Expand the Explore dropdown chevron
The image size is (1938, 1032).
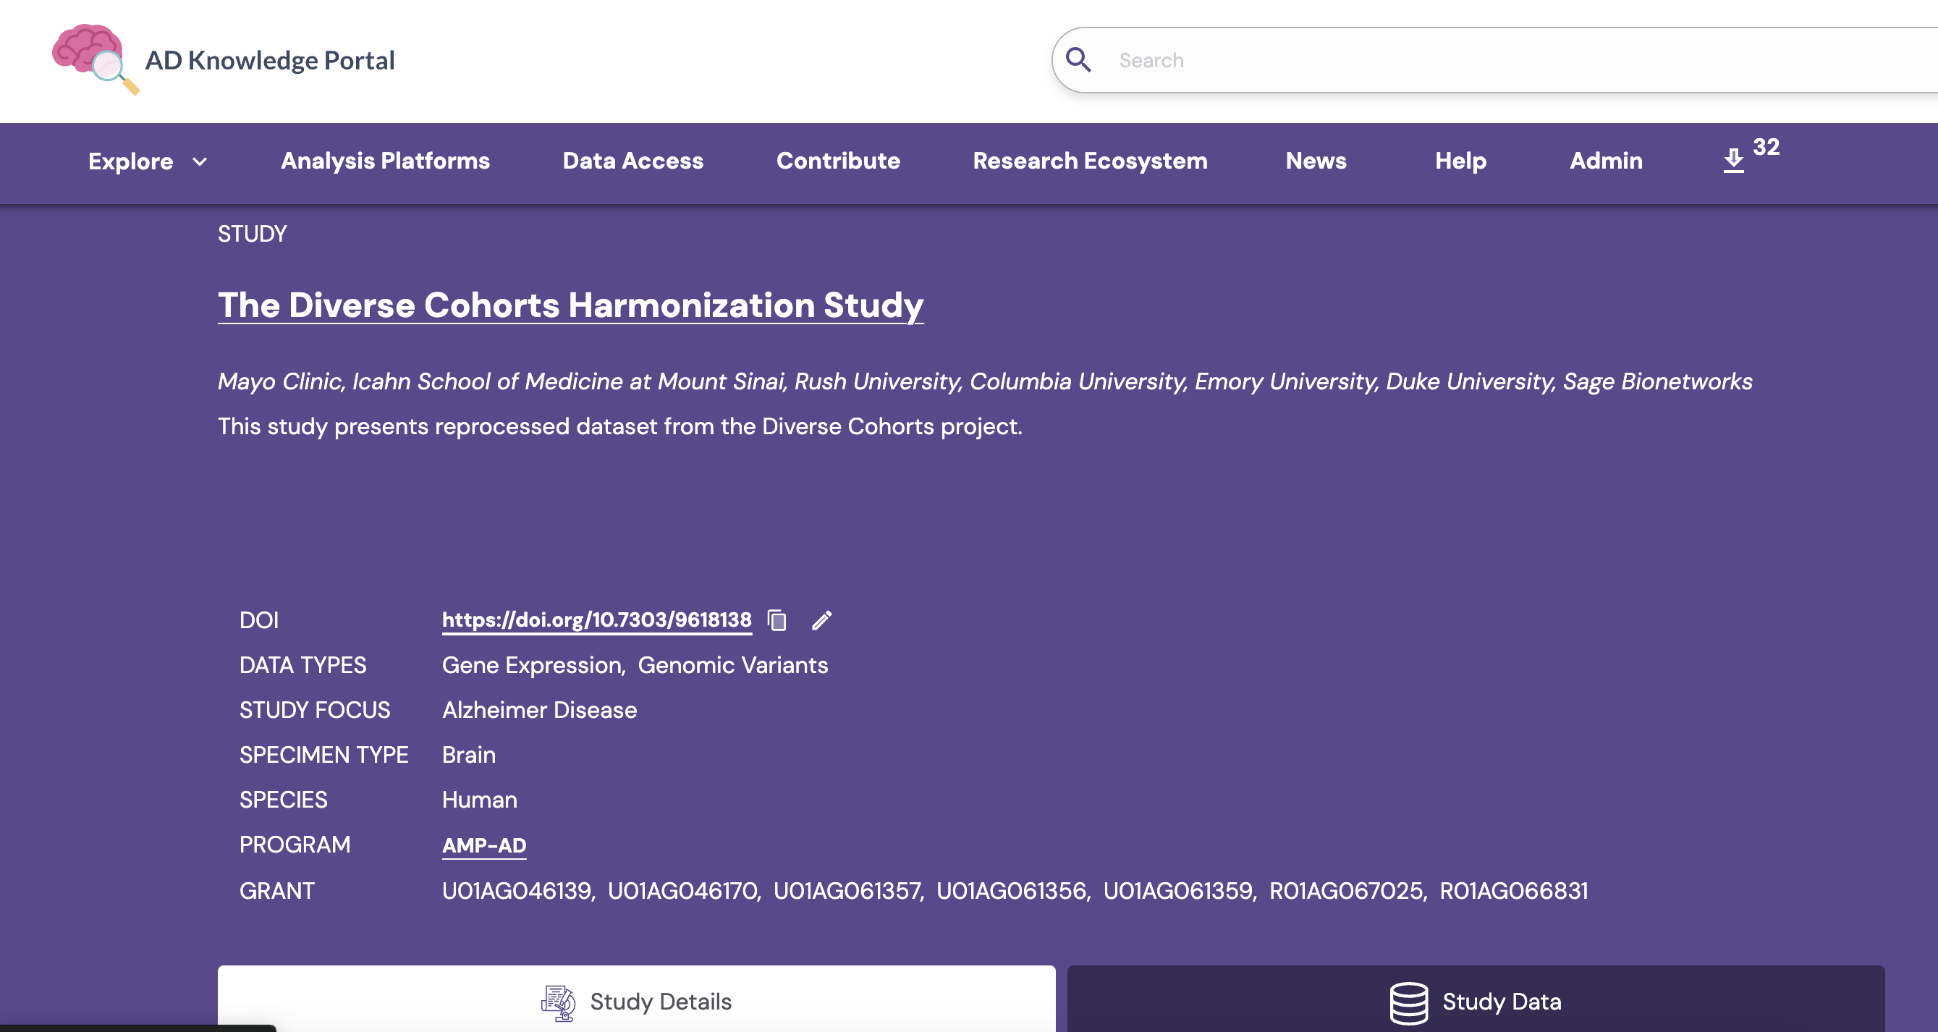click(199, 161)
